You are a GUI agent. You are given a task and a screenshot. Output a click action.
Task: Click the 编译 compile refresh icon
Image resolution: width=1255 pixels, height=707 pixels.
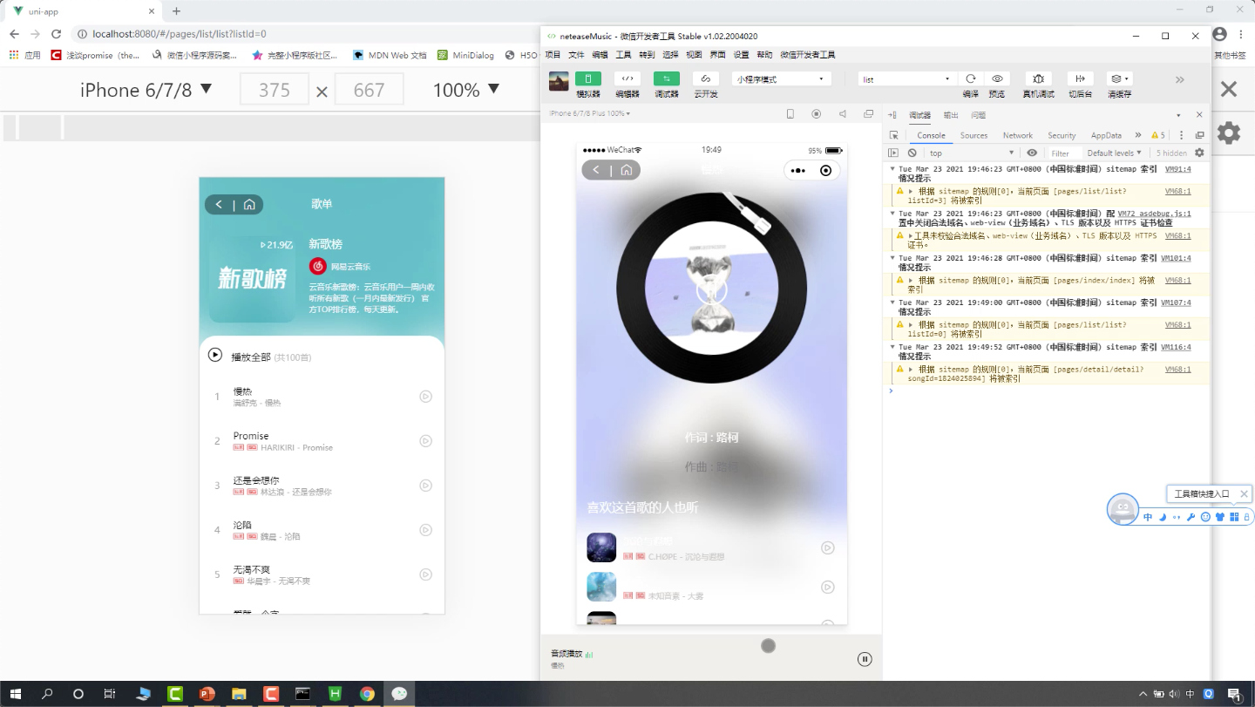click(x=970, y=78)
